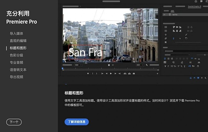Toggle visibility eye of San Fra layer
208x132 pixels.
[x=164, y=15]
